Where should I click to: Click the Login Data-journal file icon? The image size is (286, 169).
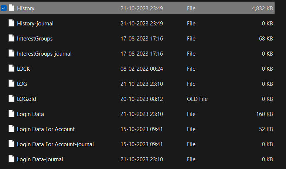tap(11, 159)
